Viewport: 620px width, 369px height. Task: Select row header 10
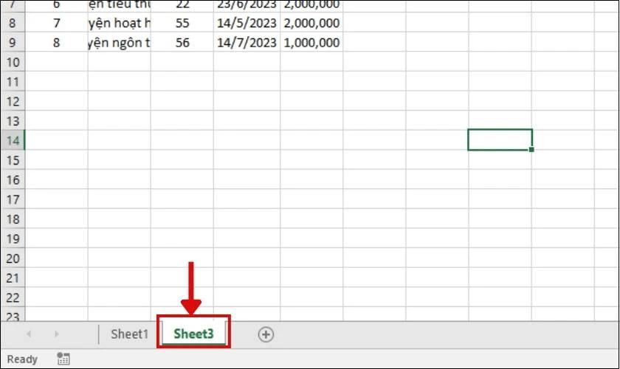click(x=13, y=62)
